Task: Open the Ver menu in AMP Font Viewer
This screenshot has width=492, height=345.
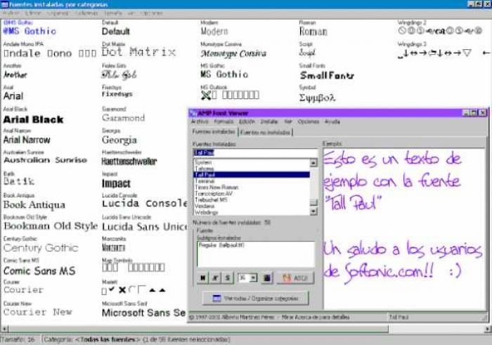Action: [288, 122]
